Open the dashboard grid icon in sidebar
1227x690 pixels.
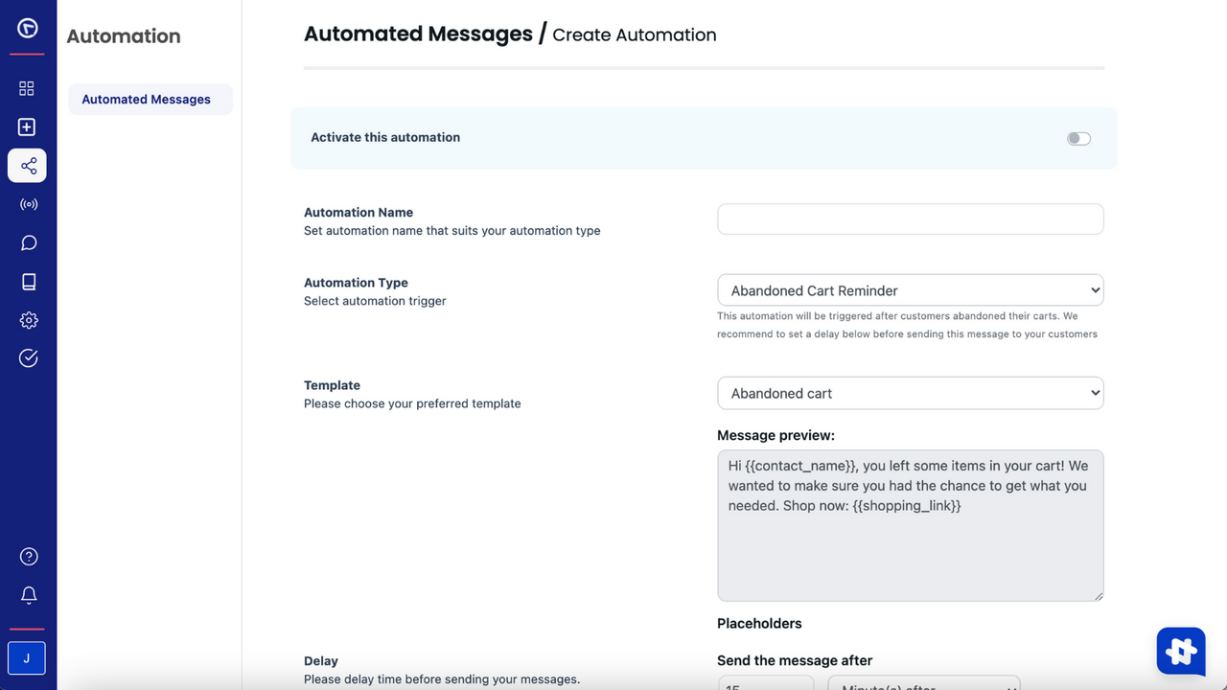(27, 88)
